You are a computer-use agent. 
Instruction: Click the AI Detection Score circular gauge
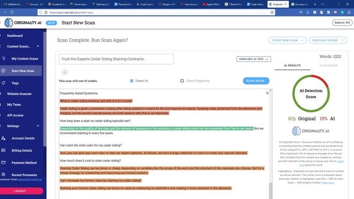[311, 93]
